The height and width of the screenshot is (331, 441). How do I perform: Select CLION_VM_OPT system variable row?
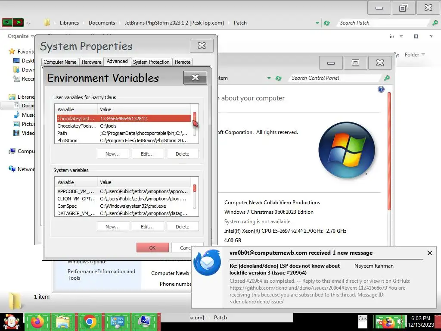[124, 199]
